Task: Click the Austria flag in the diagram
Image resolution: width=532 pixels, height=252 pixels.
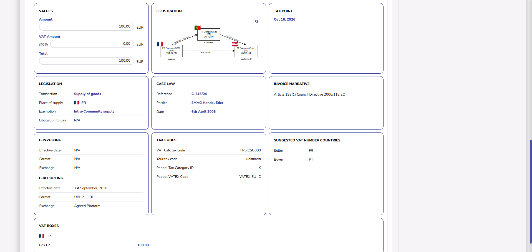Action: coord(235,44)
